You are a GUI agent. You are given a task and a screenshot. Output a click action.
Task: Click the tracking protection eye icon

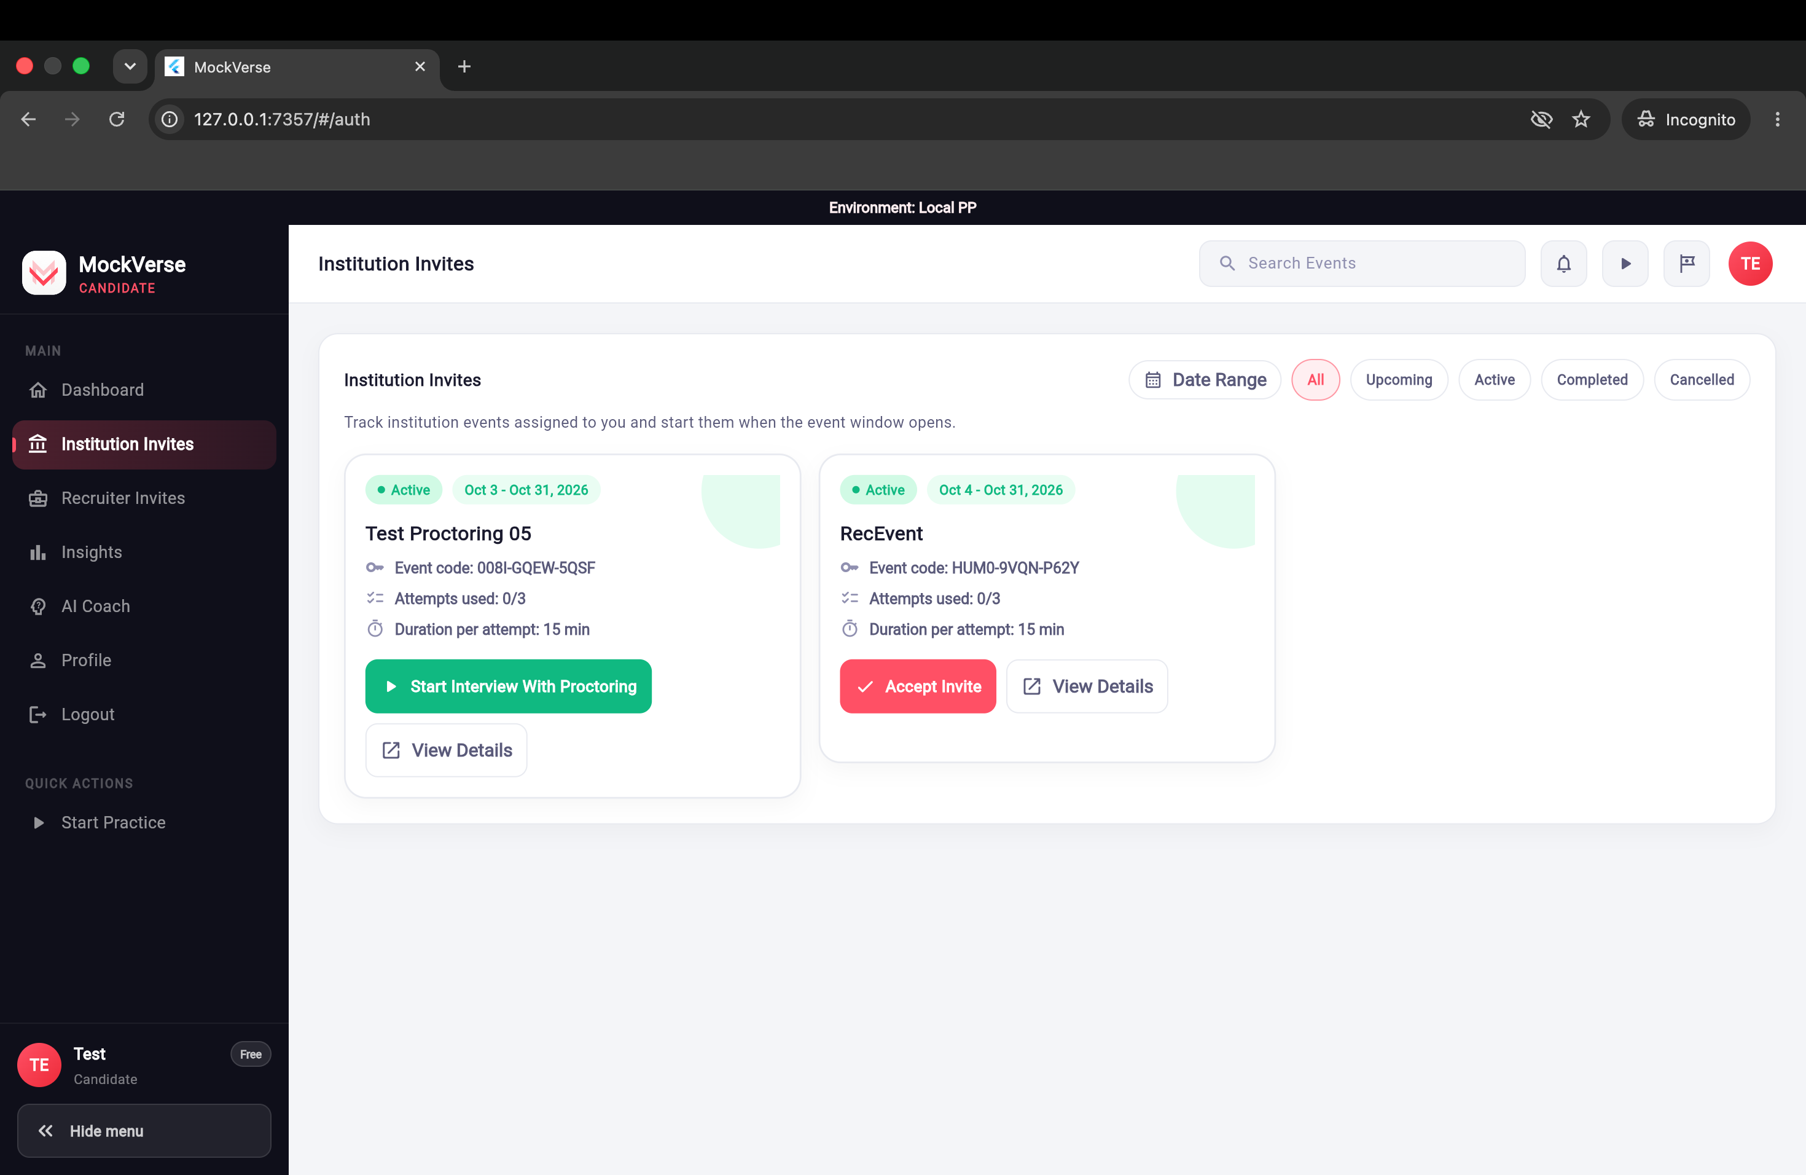click(1541, 119)
